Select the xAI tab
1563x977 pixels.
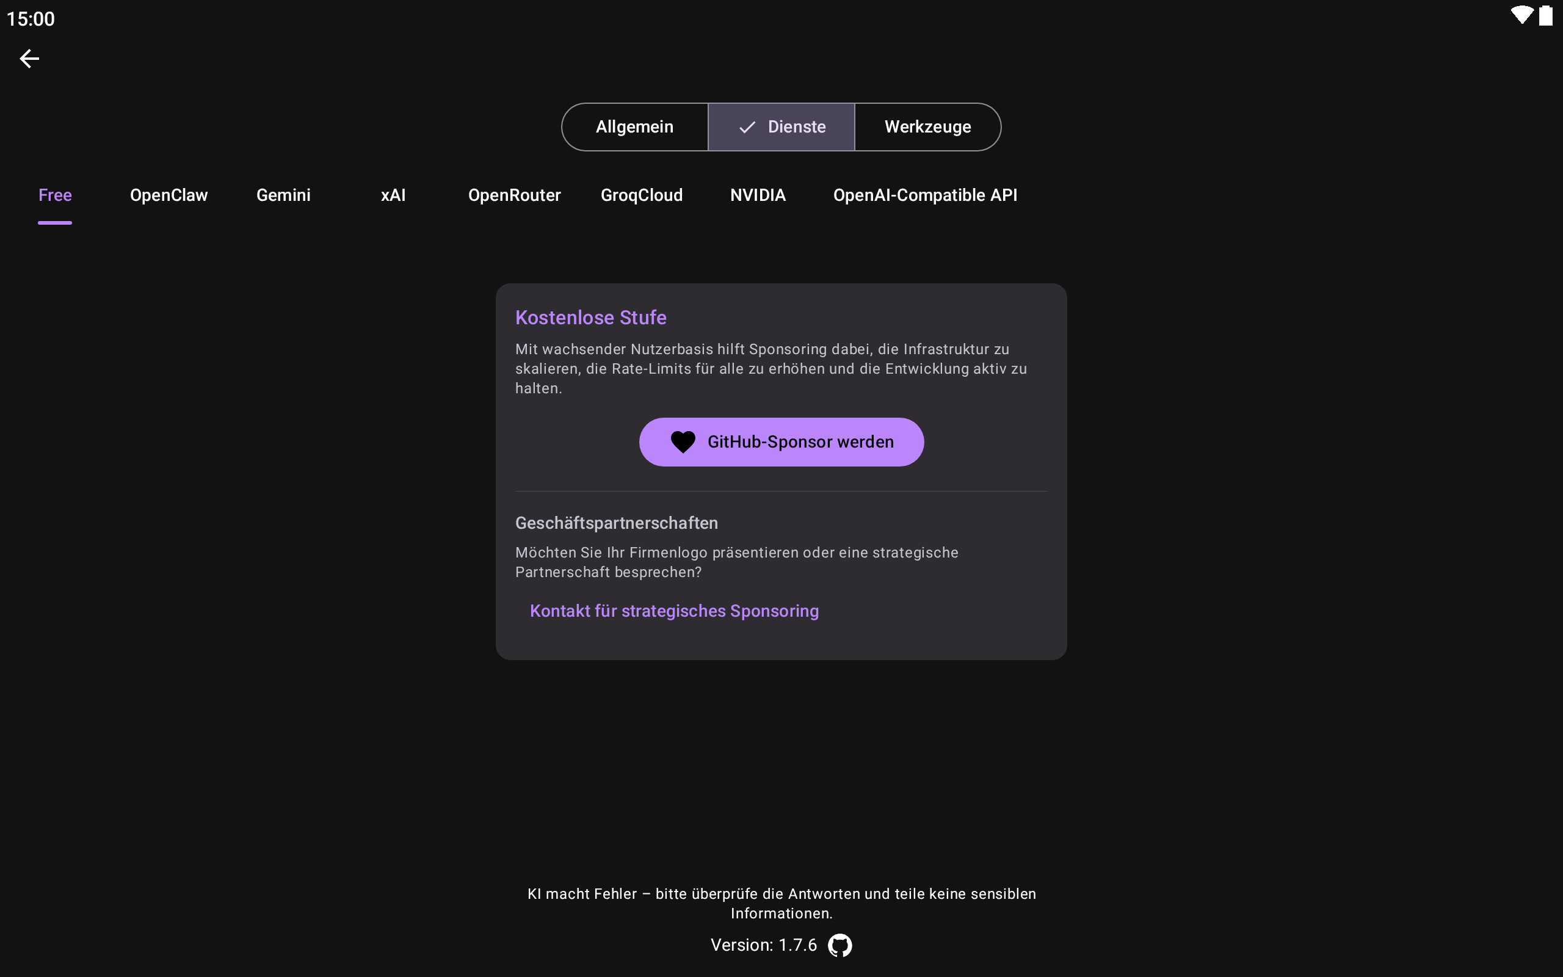click(393, 195)
